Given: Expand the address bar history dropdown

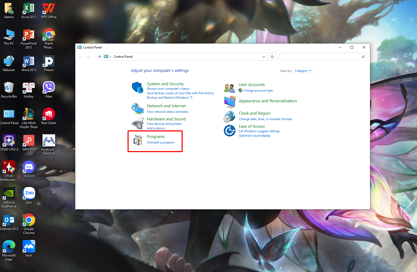Looking at the screenshot, I should click(x=264, y=57).
